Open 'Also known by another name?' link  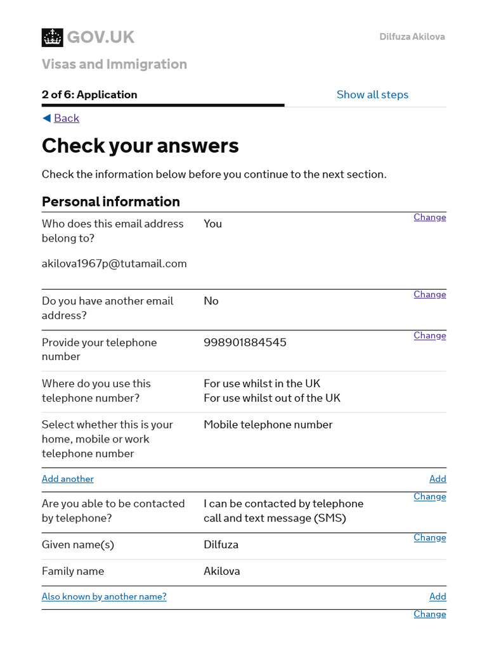click(104, 596)
